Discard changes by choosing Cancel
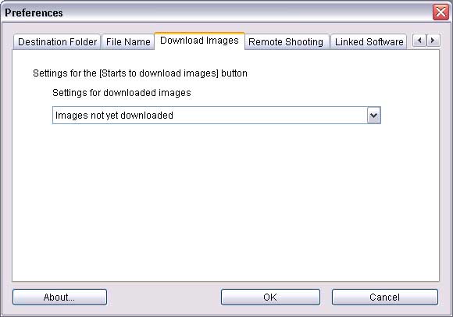The image size is (453, 317). [385, 297]
